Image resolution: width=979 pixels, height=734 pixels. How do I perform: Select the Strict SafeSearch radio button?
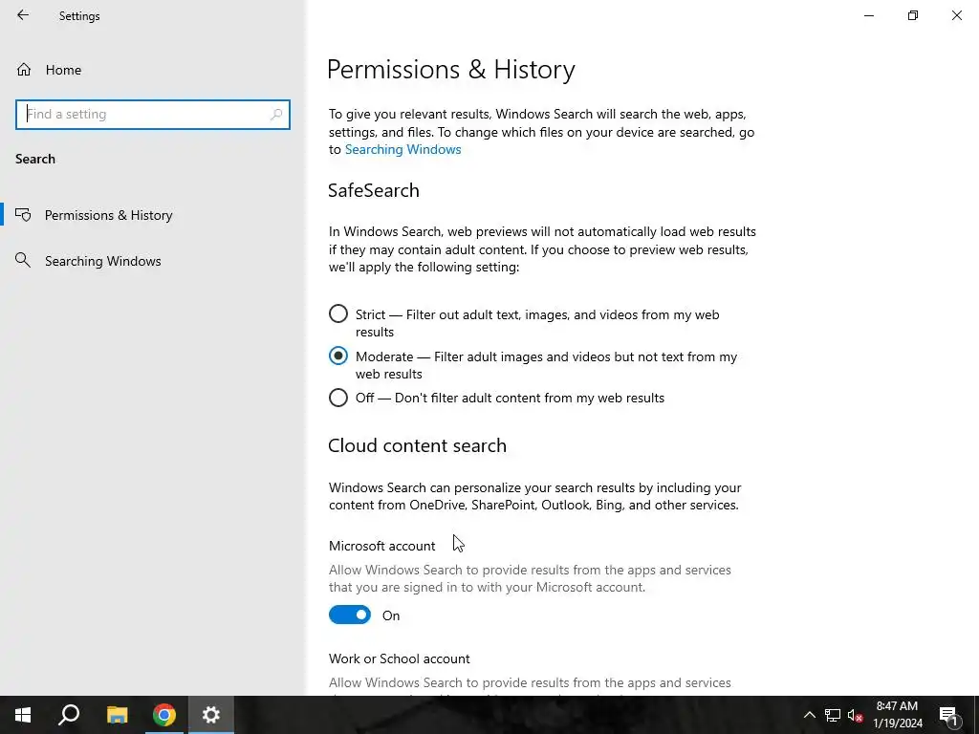(x=338, y=313)
